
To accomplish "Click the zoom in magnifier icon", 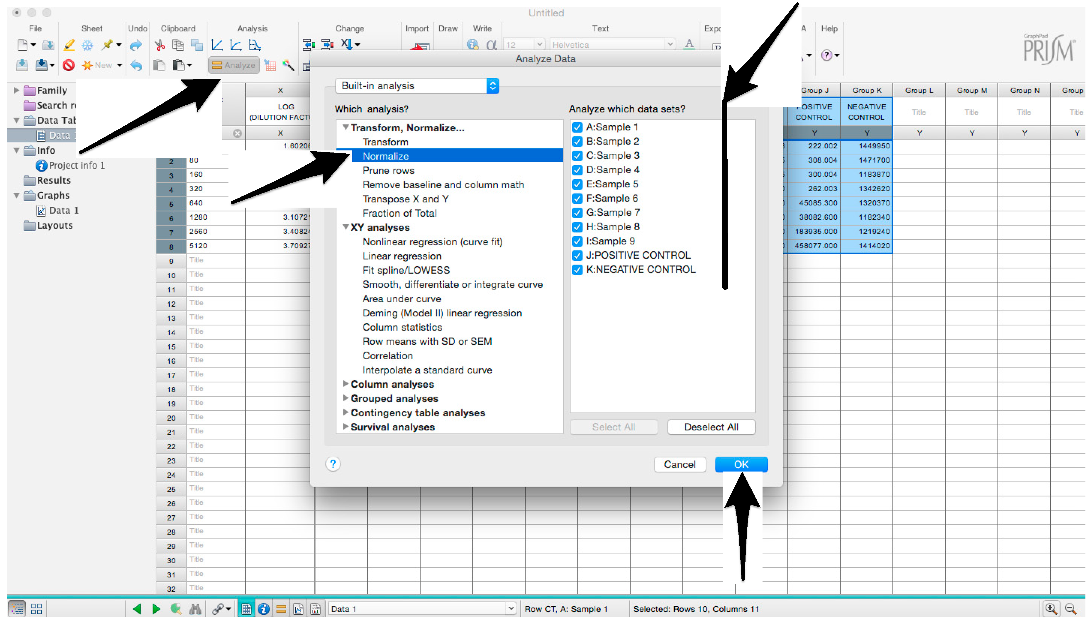I will [x=1051, y=608].
